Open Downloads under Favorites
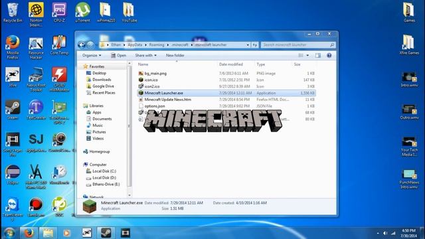Image resolution: width=425 pixels, height=239 pixels. tap(99, 80)
